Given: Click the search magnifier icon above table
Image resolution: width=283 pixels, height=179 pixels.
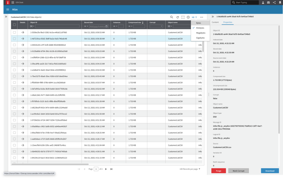Looking at the screenshot, I should point(171,17).
